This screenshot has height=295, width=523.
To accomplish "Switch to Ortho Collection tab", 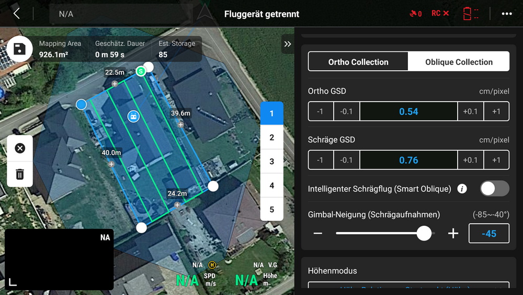I will pos(358,62).
